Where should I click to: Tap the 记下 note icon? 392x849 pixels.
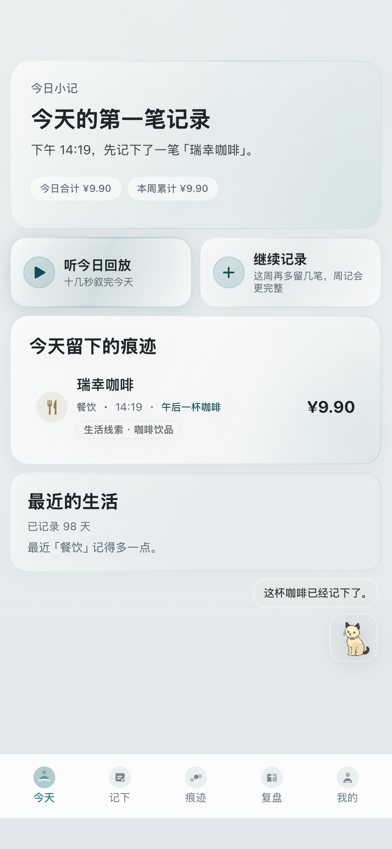pos(120,777)
